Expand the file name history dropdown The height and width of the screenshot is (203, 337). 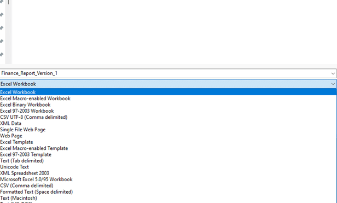pyautogui.click(x=333, y=73)
